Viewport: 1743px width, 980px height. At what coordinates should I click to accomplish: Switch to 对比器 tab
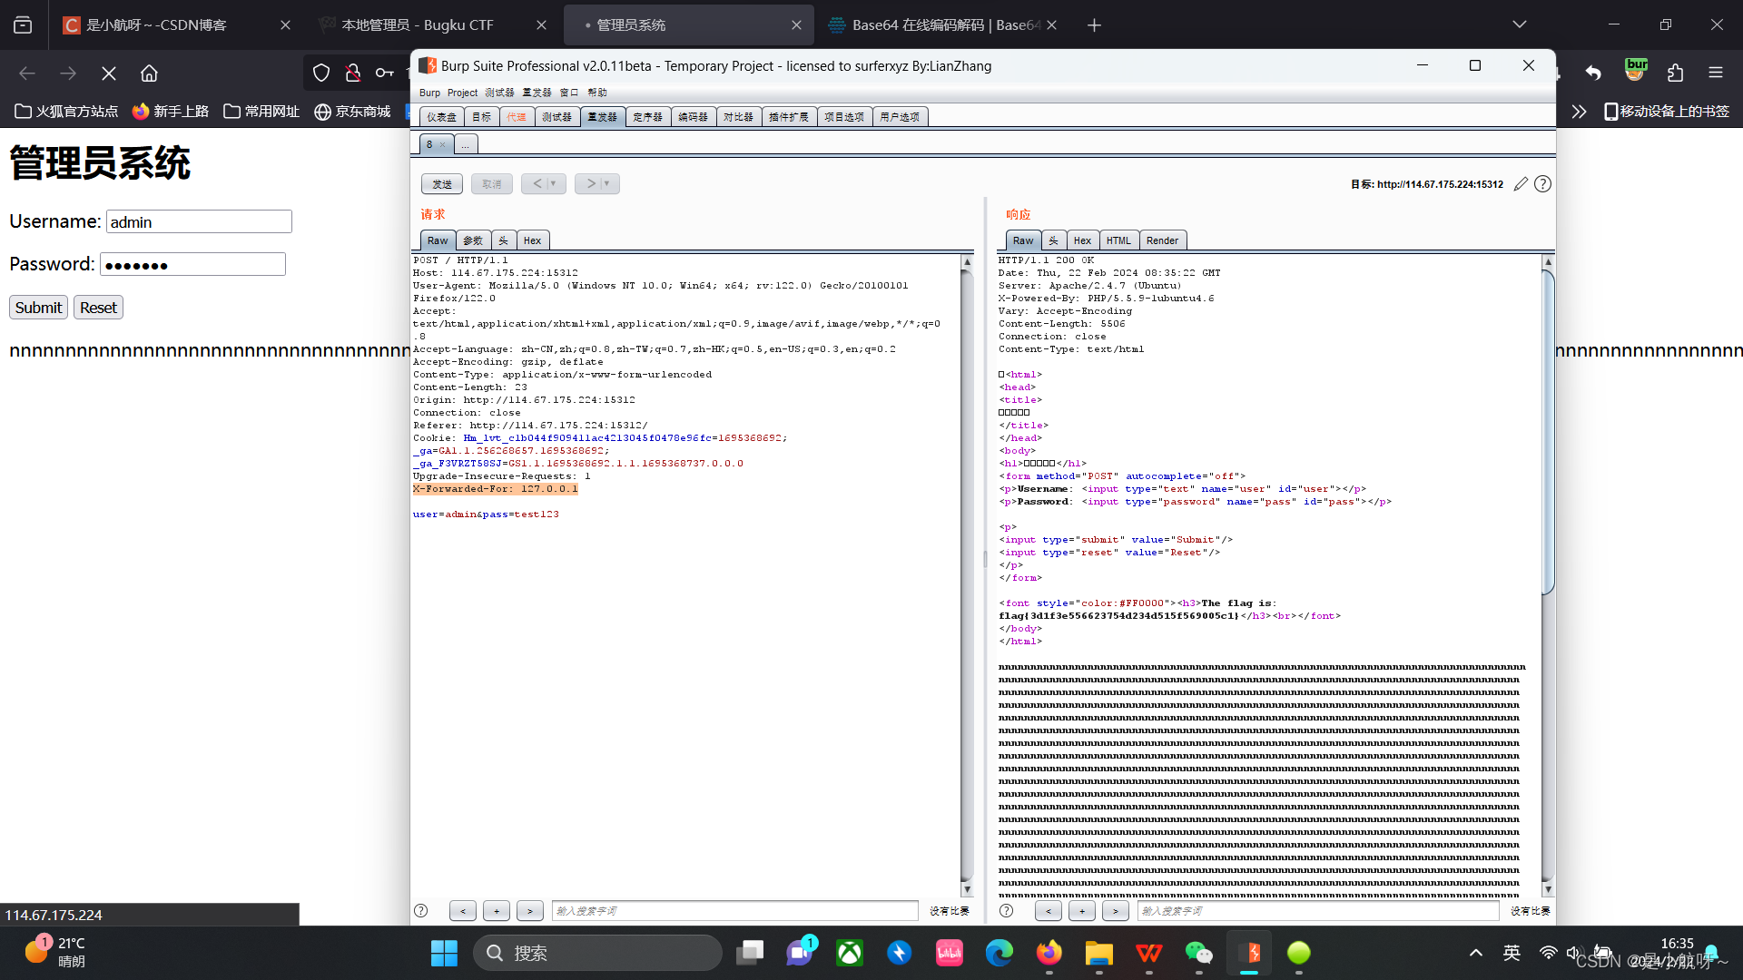[739, 117]
